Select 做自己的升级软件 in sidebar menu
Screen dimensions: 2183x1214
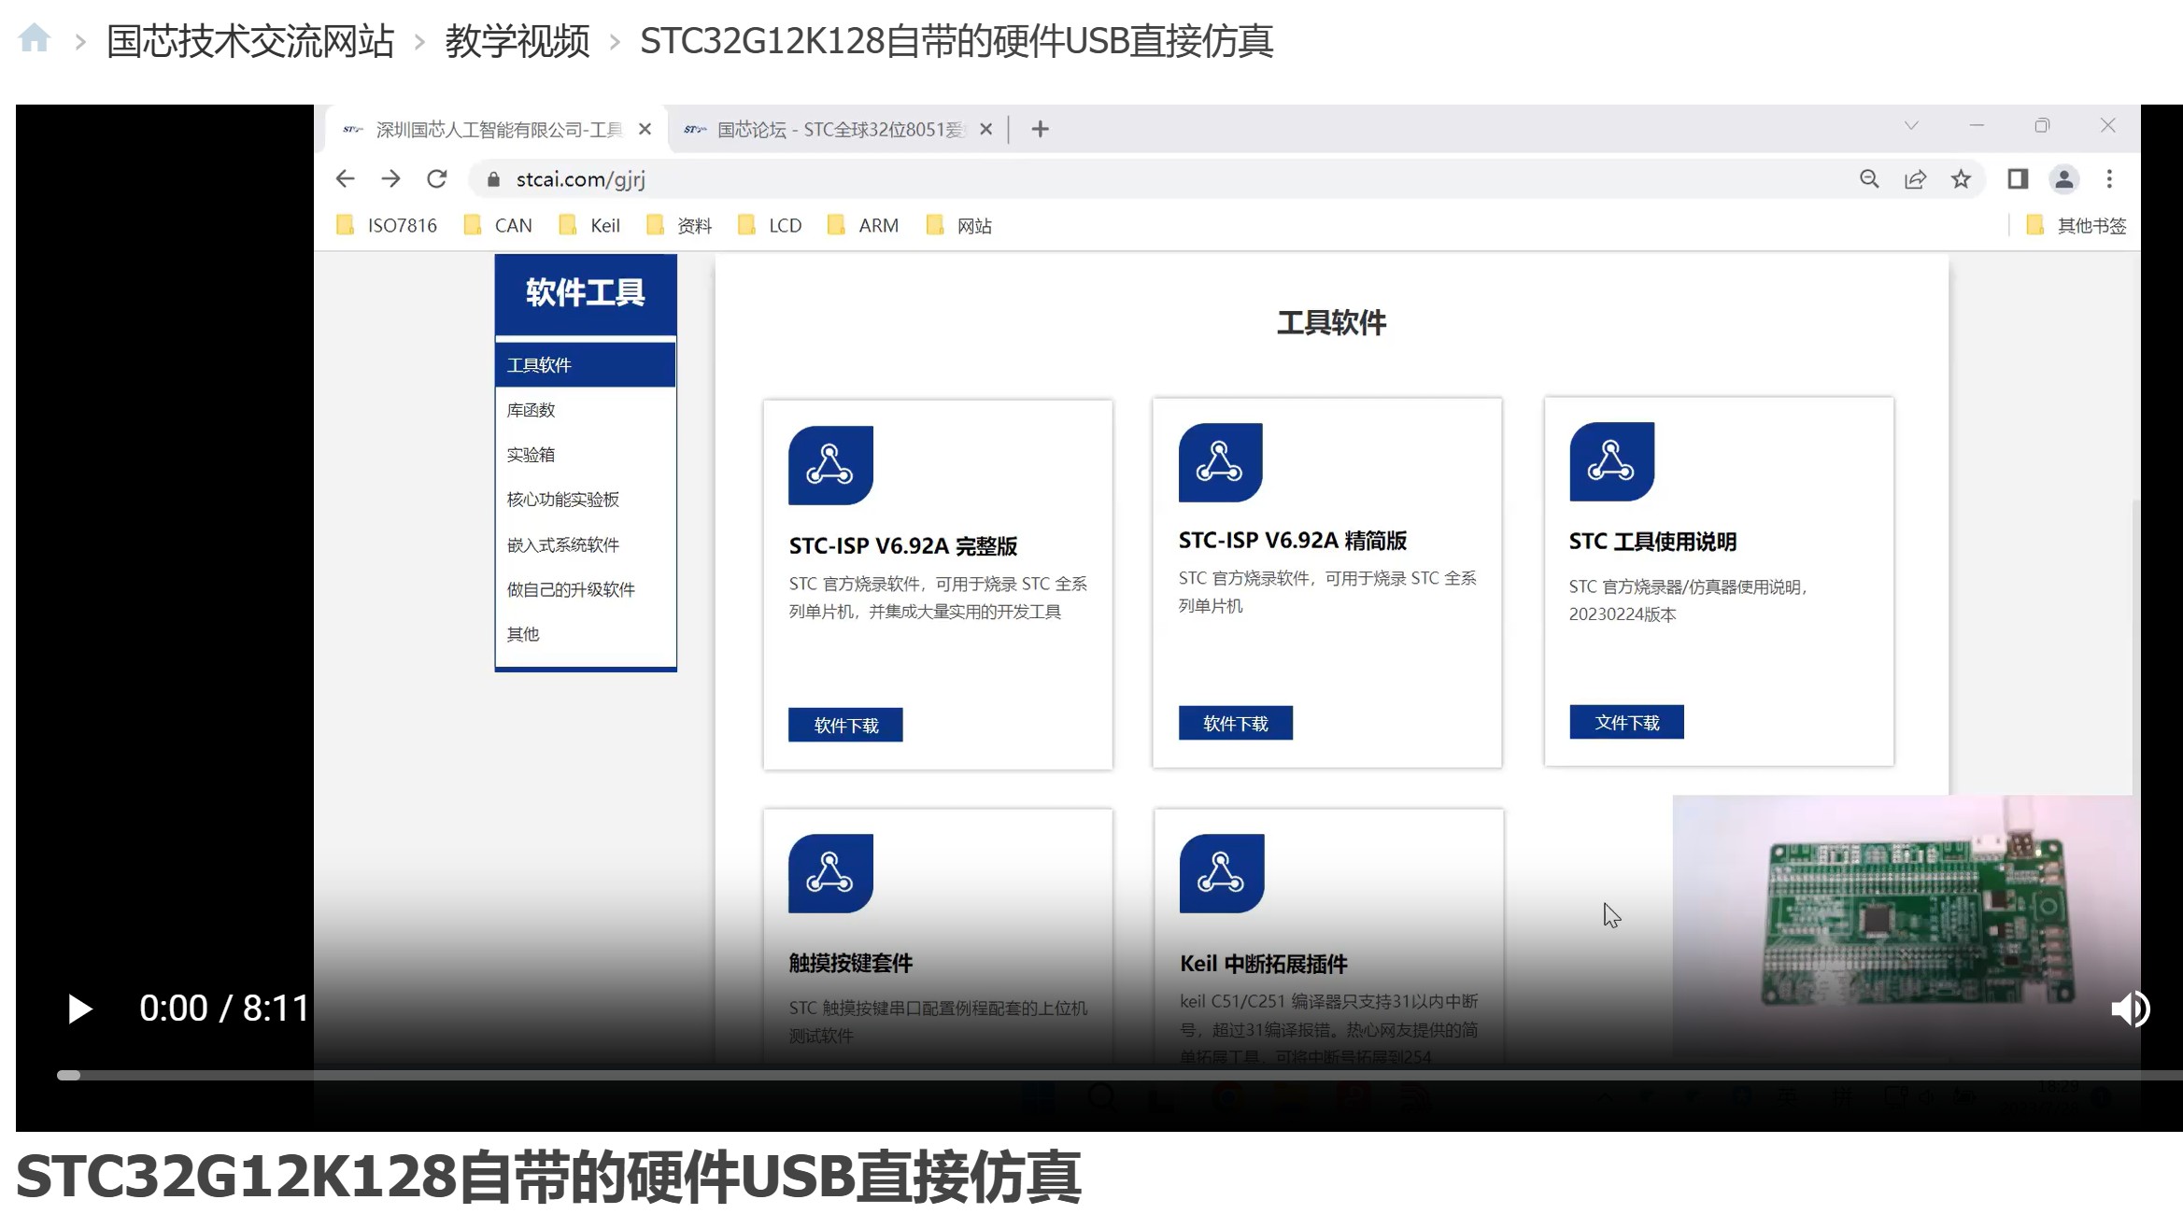point(586,588)
